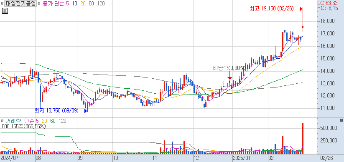Image resolution: width=344 pixels, height=162 pixels.
Task: Click the 606,165주(865,55%) volume value
Action: [x=23, y=126]
